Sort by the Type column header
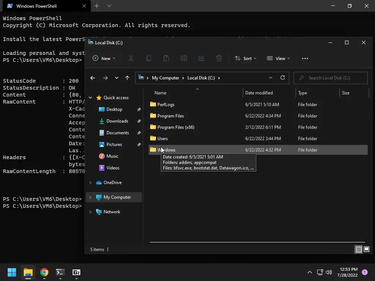The height and width of the screenshot is (281, 375). pyautogui.click(x=318, y=93)
